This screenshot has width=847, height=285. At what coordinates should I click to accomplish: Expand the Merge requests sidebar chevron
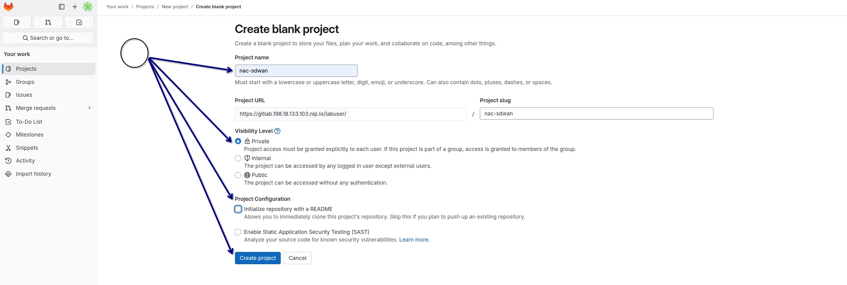point(90,107)
